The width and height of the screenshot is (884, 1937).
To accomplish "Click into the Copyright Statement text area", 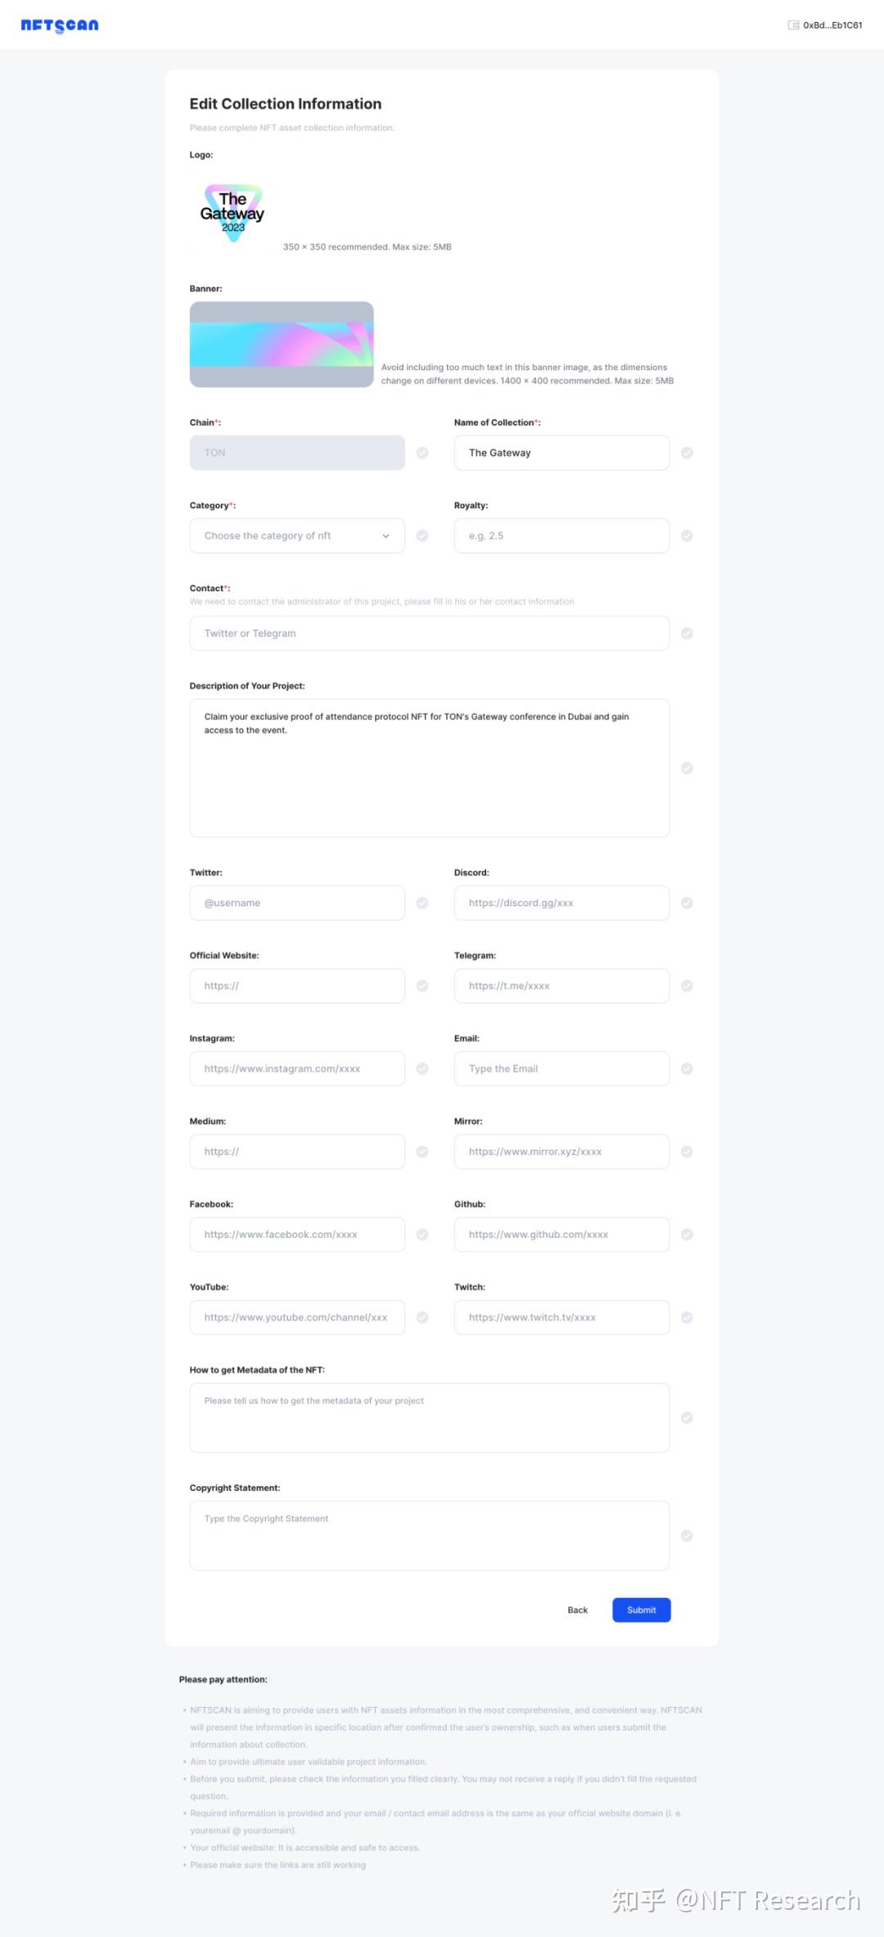I will 429,1535.
